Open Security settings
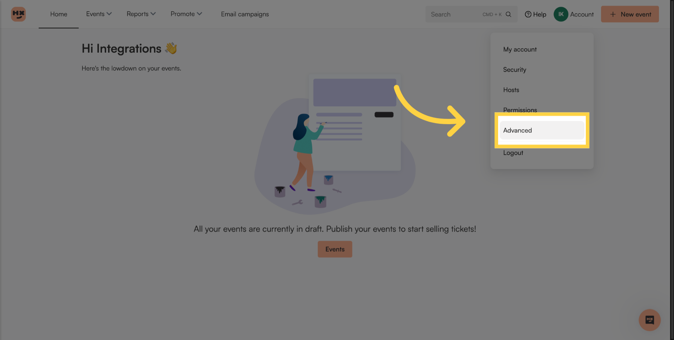This screenshot has width=674, height=340. 515,69
